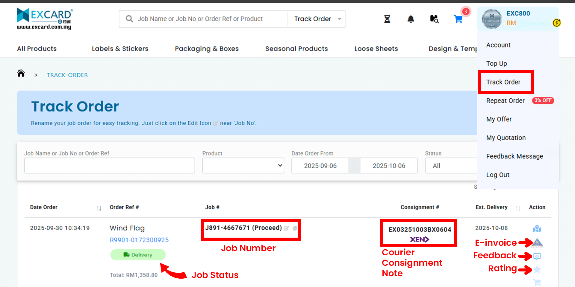Screen dimensions: 575x287
Task: Select the Packaging & Boxes menu
Action: [x=207, y=48]
